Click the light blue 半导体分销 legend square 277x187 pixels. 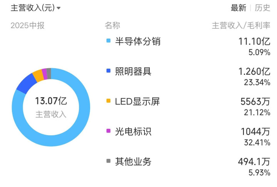click(108, 41)
